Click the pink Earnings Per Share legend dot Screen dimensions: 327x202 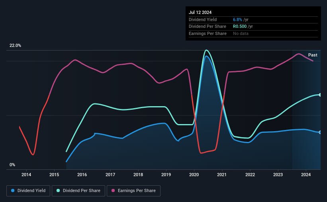(x=113, y=190)
